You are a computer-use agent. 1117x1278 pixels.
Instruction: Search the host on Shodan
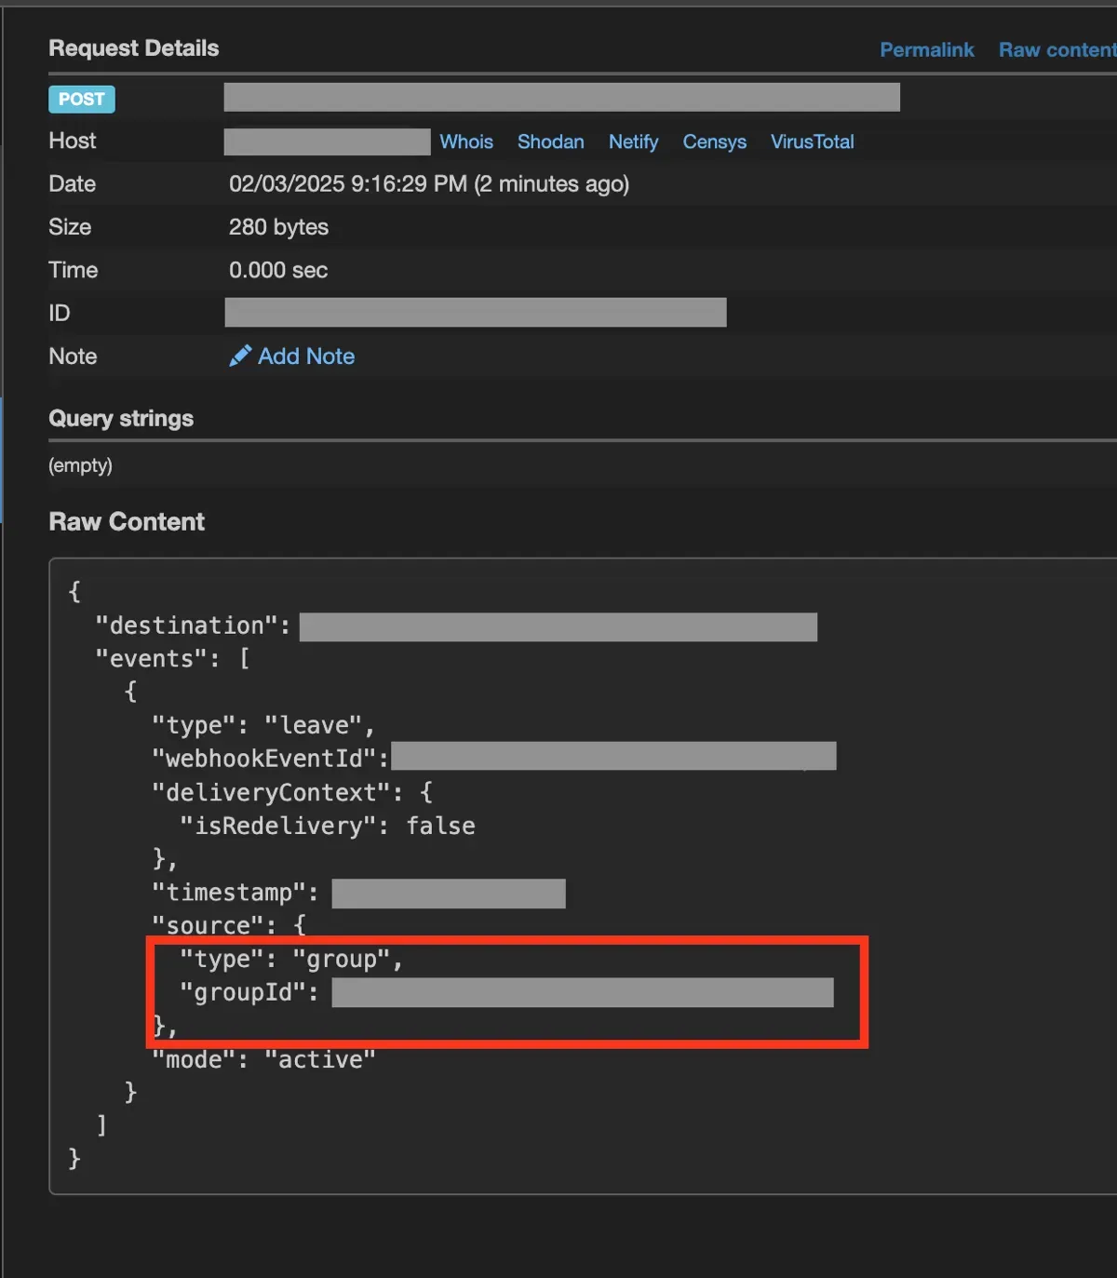(x=550, y=141)
